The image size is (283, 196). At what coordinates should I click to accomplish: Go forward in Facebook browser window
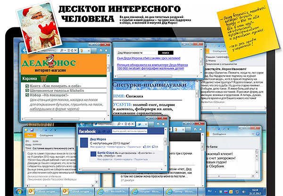point(89,124)
